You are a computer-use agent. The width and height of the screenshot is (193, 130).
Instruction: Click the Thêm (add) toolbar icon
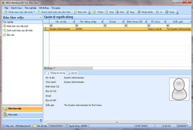(x=94, y=12)
